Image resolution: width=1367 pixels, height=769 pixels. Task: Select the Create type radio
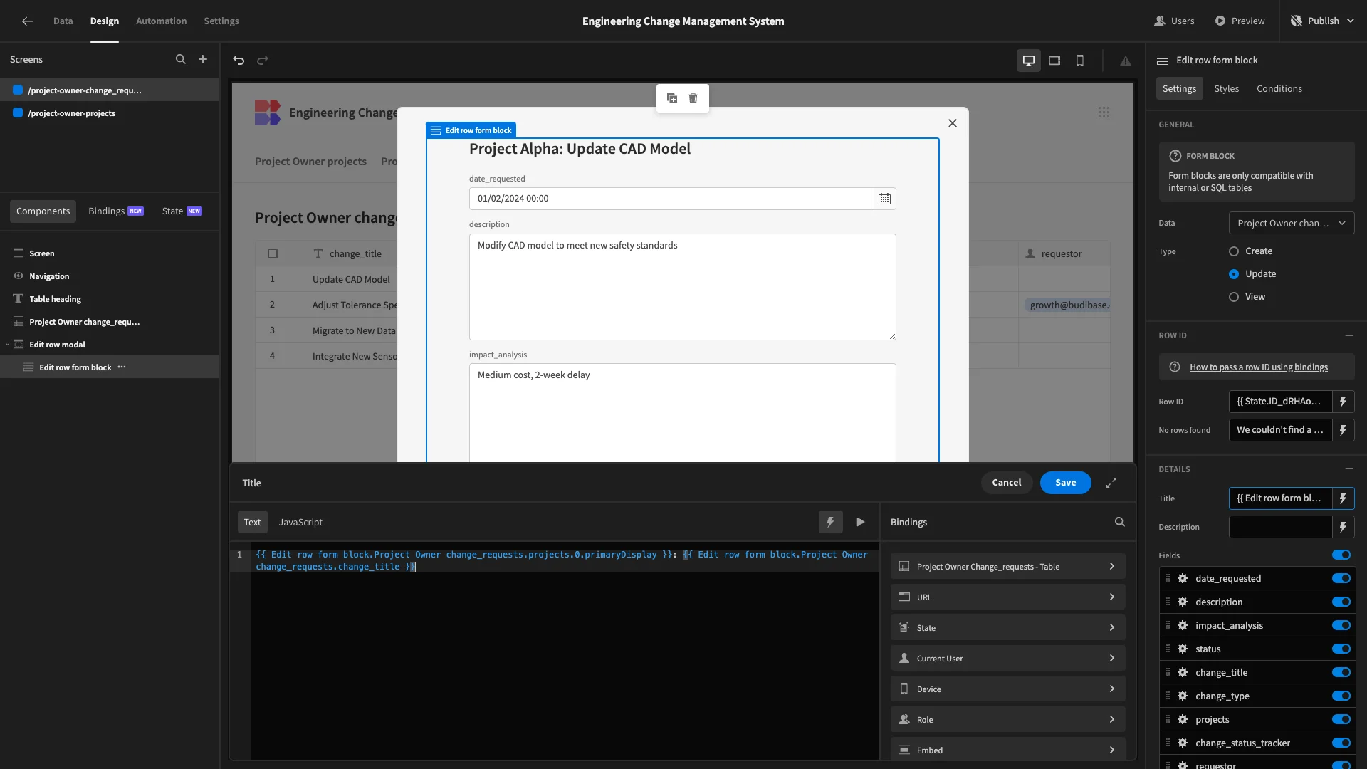[x=1234, y=251]
